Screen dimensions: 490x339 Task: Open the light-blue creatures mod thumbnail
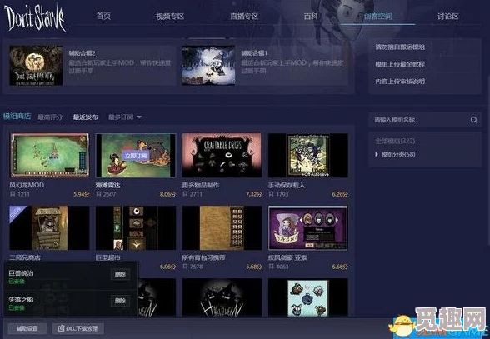[308, 297]
